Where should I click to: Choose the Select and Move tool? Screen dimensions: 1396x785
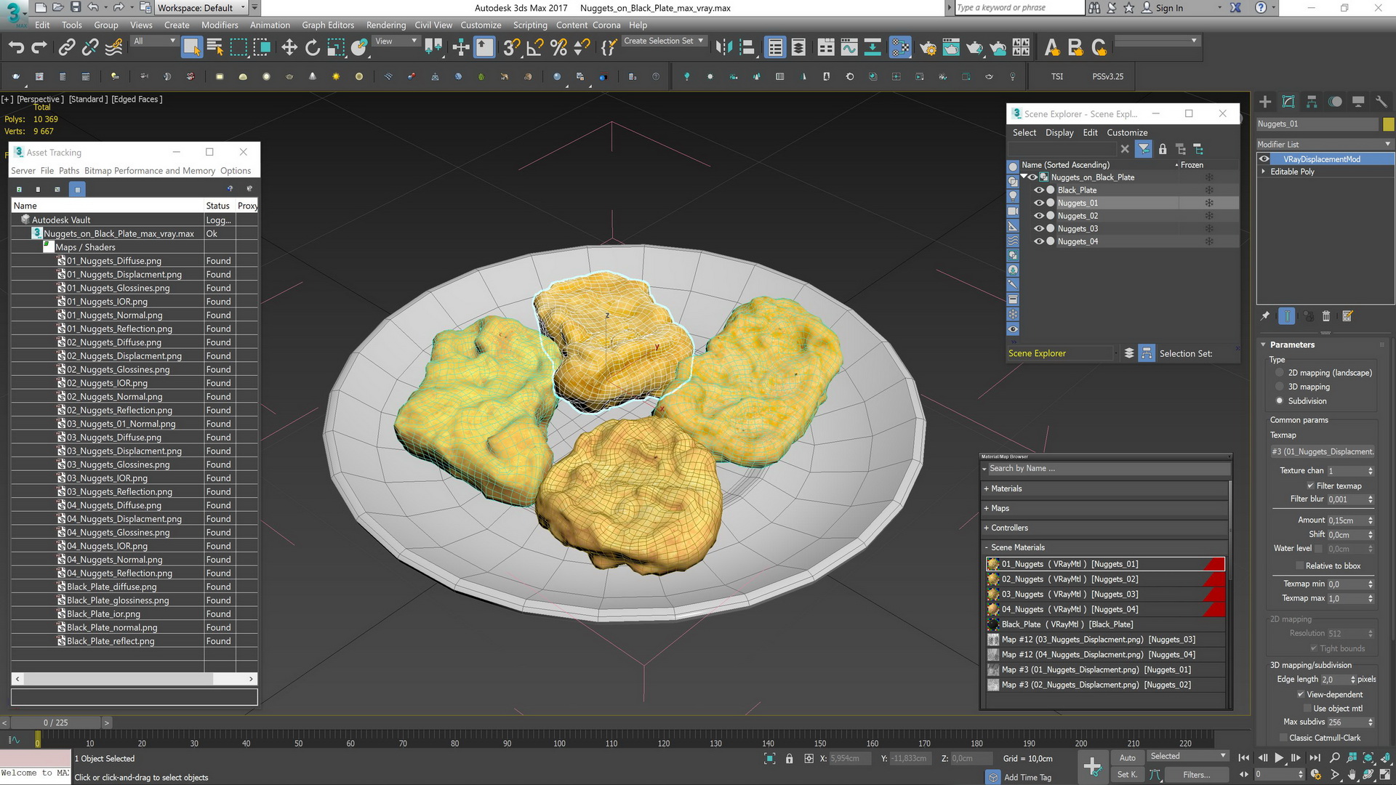(x=289, y=48)
